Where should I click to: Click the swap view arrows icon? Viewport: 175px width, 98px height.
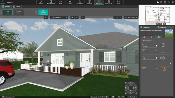click(46, 18)
